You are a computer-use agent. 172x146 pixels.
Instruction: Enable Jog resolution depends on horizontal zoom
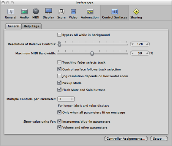point(59,76)
